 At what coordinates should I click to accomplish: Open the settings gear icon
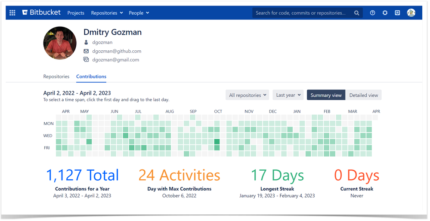[x=385, y=12]
